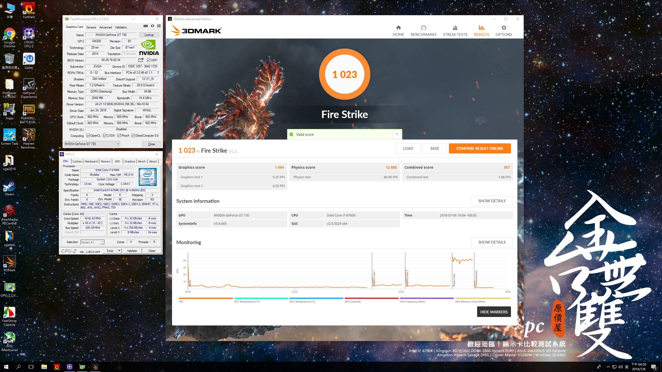Screen dimensions: 662x372
Task: Select the CPU Temperature legend color bar
Action: (x=261, y=298)
